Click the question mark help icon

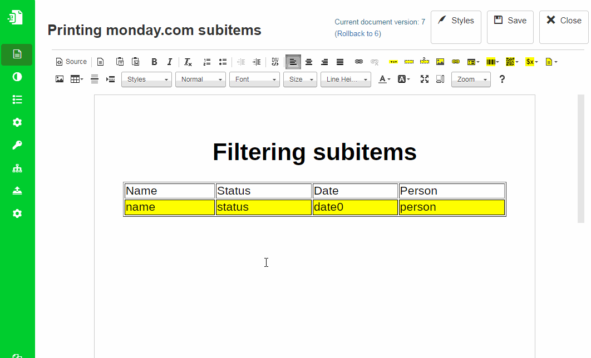pos(502,79)
